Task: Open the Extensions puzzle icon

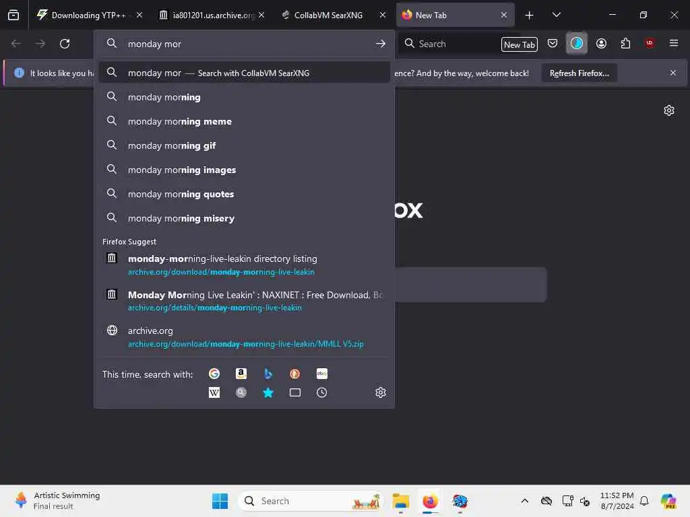Action: tap(625, 44)
